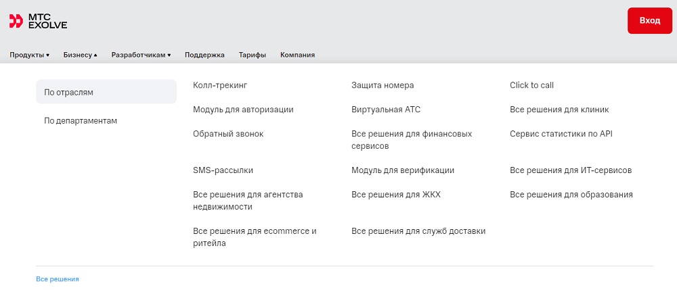This screenshot has height=290, width=677.
Task: Open Модуль для авторизации link
Action: coord(243,110)
